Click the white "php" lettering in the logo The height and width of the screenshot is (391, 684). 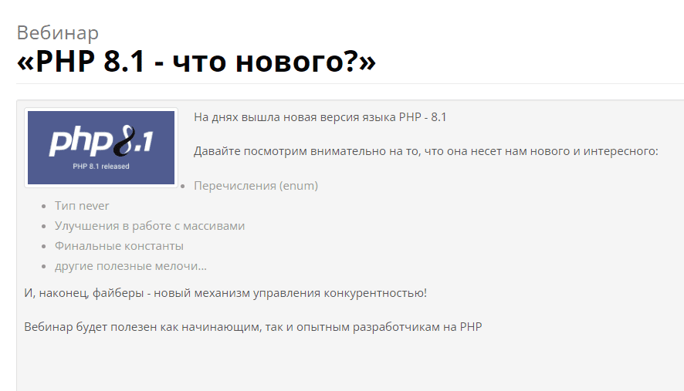pyautogui.click(x=80, y=144)
